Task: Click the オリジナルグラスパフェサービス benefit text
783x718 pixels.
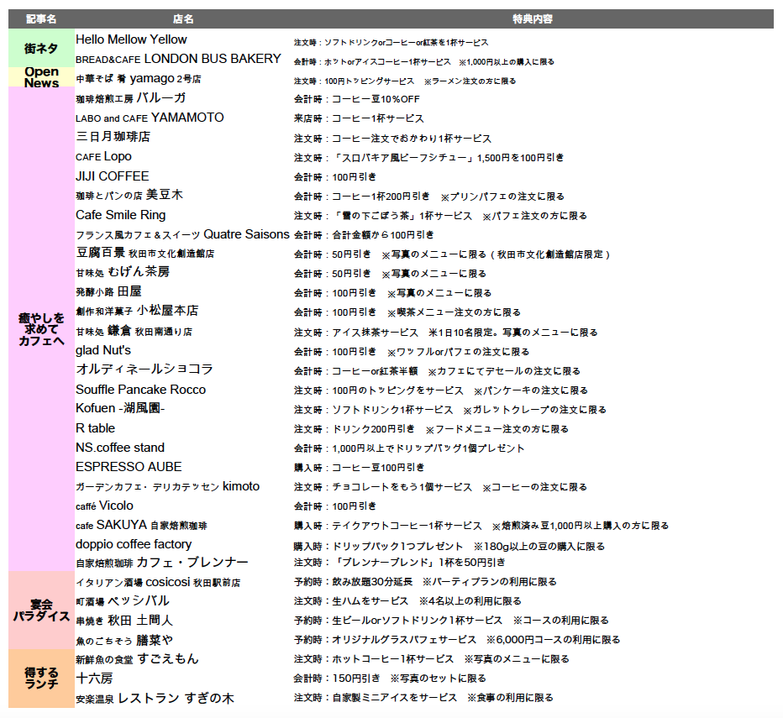Action: [x=404, y=640]
